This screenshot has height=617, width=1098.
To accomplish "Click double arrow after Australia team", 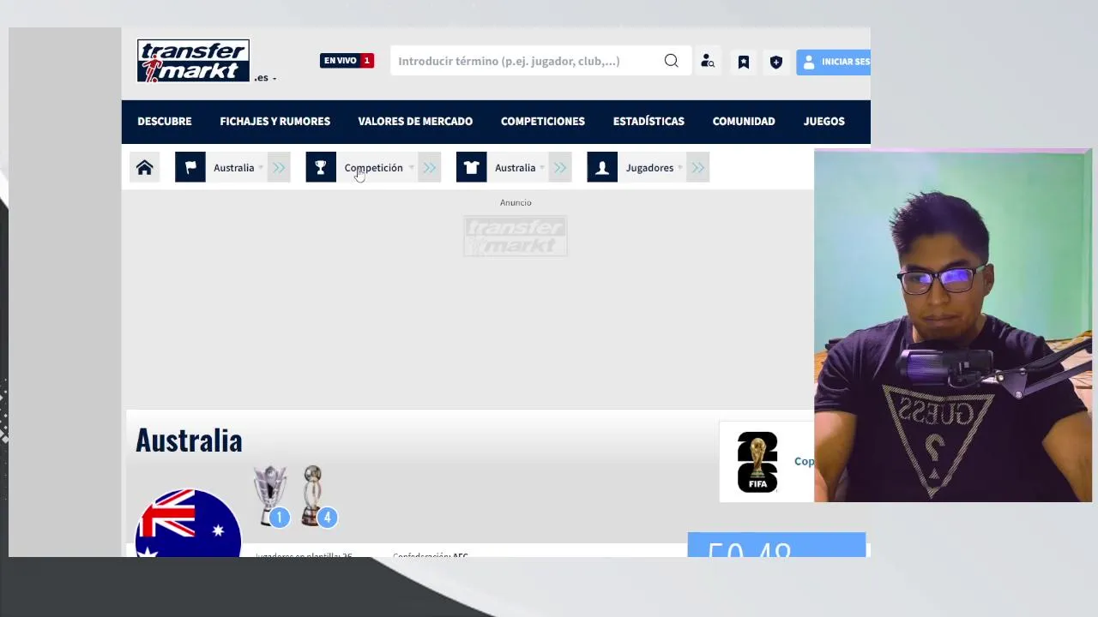I will [x=560, y=168].
